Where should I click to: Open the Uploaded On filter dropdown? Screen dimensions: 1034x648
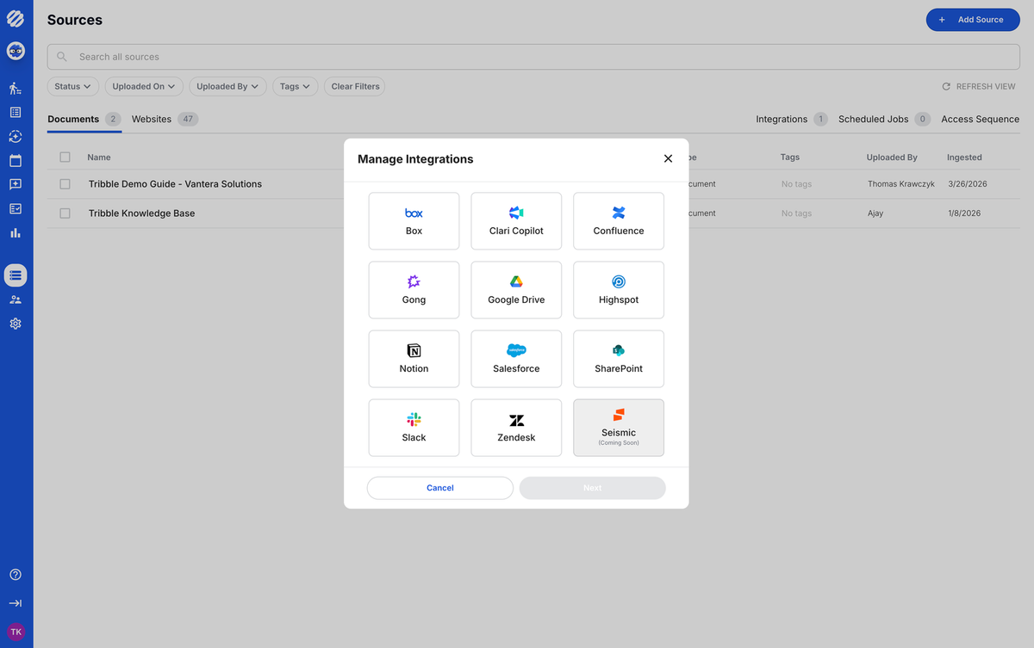144,86
